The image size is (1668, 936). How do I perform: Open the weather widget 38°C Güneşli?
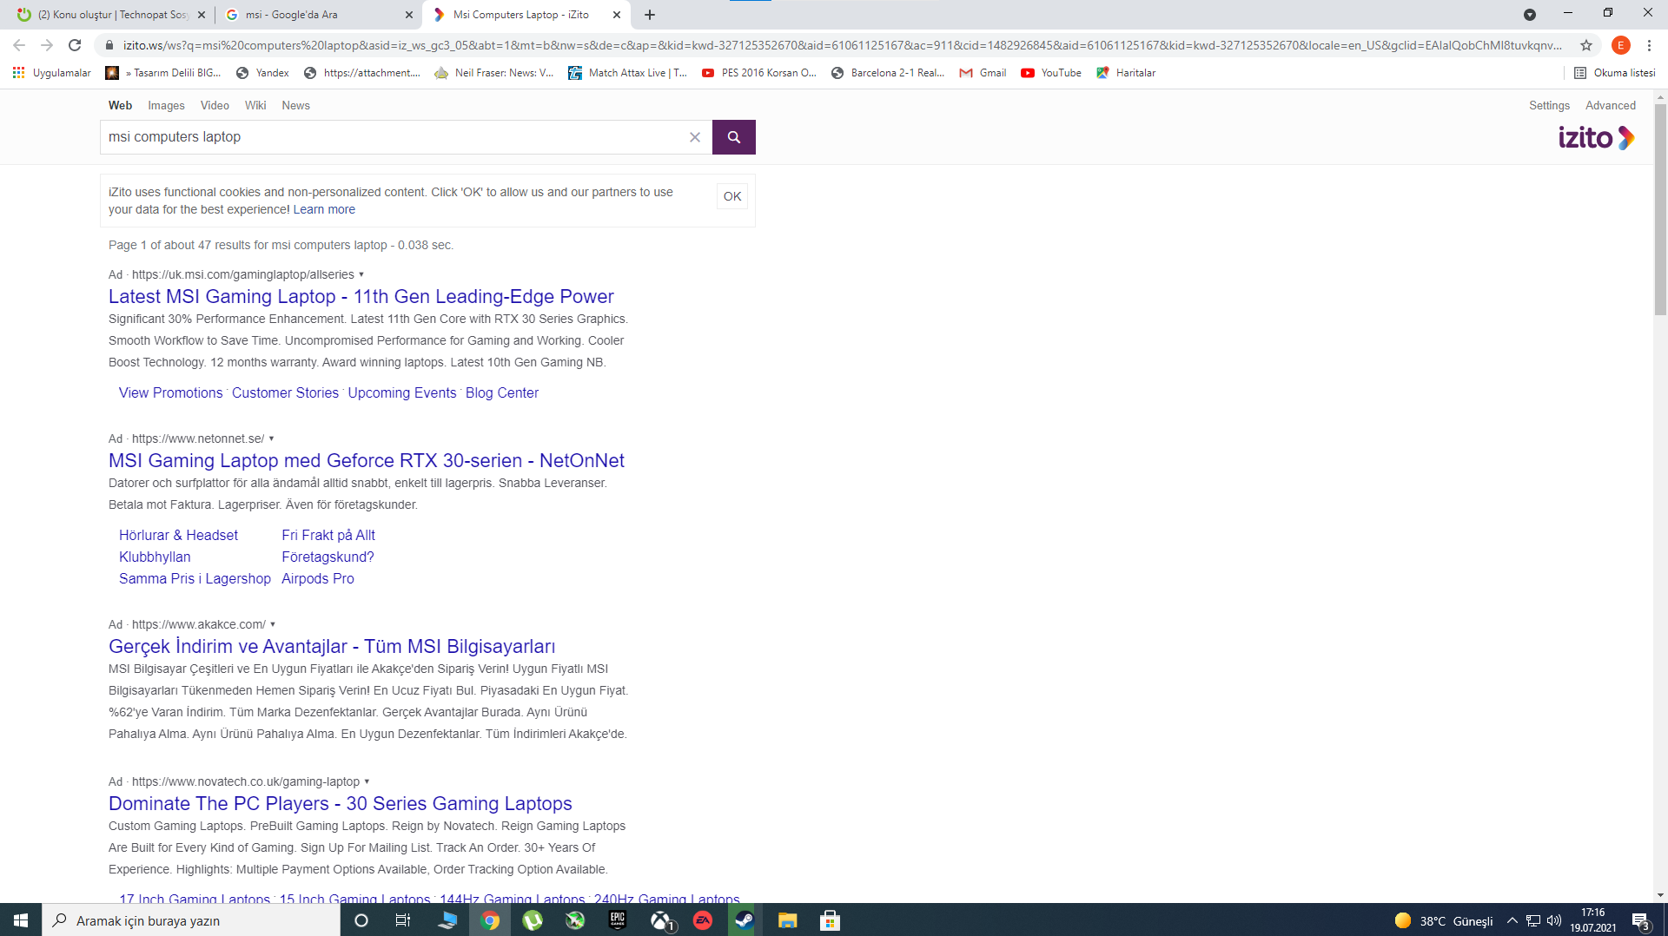[1444, 920]
